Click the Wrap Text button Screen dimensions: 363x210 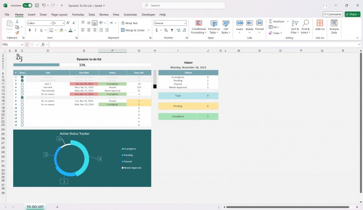[x=130, y=23]
